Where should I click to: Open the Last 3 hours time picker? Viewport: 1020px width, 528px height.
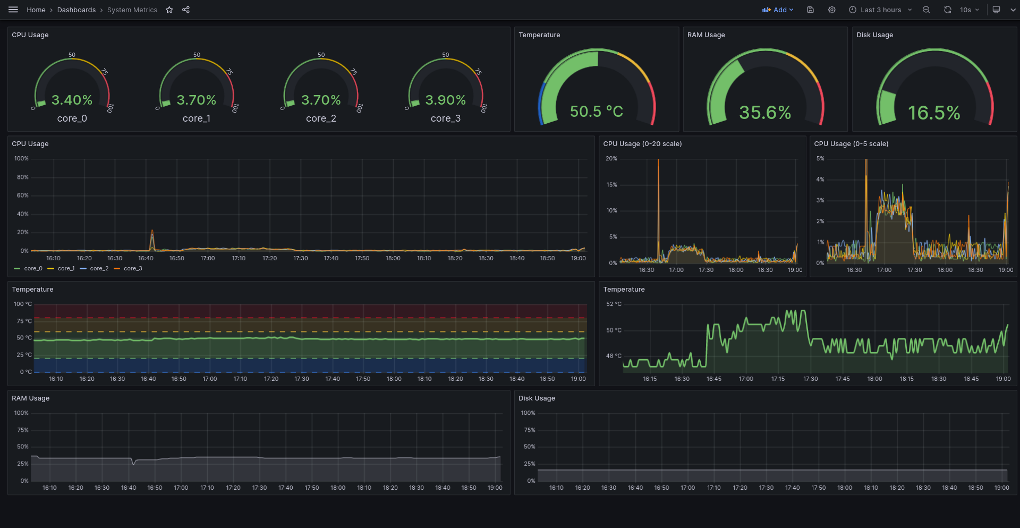tap(880, 10)
